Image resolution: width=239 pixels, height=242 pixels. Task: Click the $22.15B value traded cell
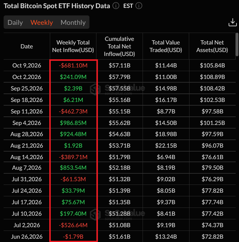[x=166, y=146]
